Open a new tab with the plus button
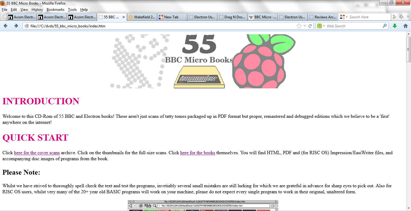Viewport: 411px width, 211px height. [401, 17]
